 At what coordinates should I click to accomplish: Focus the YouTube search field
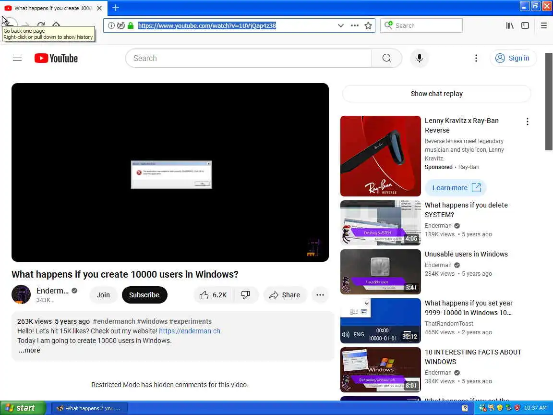pos(249,58)
